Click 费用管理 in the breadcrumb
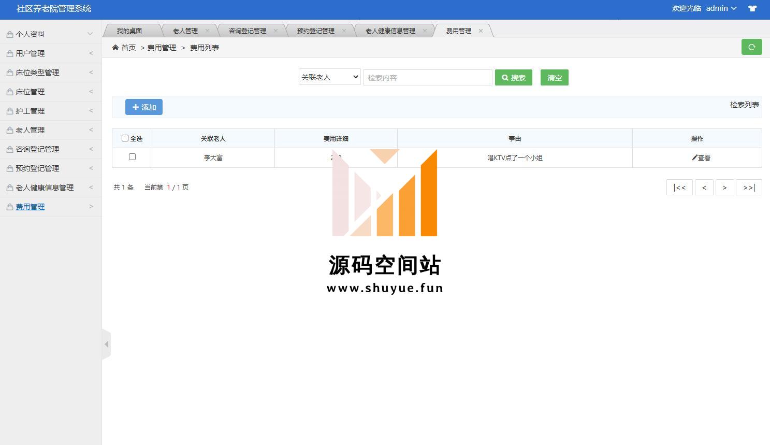This screenshot has width=770, height=445. pos(162,47)
